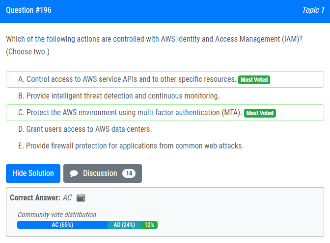Click the (Choose two.) instruction text
Image resolution: width=330 pixels, height=243 pixels.
27,51
